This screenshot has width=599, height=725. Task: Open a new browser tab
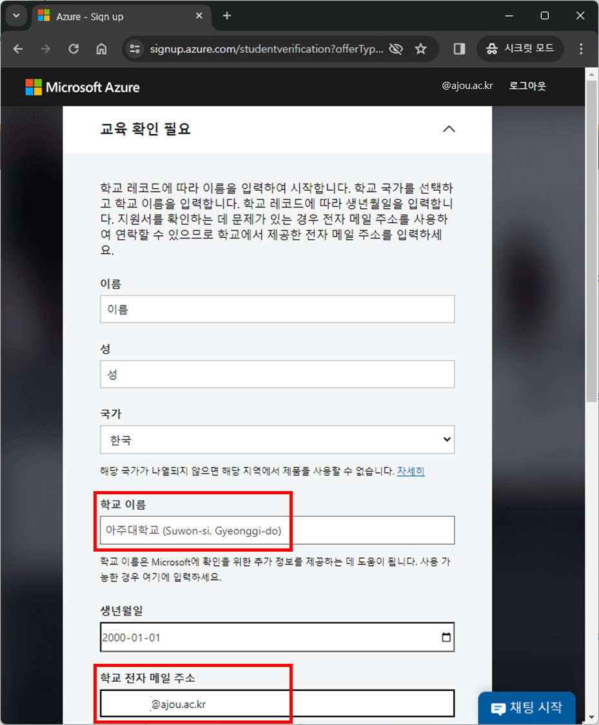227,16
